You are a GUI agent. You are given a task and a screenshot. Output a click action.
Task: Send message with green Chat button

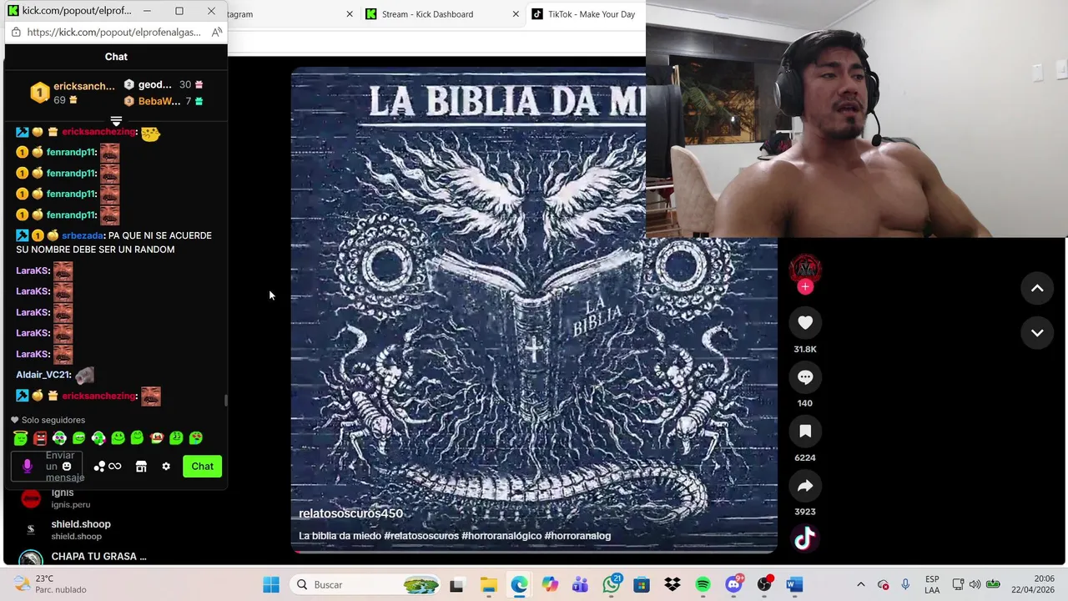click(203, 467)
